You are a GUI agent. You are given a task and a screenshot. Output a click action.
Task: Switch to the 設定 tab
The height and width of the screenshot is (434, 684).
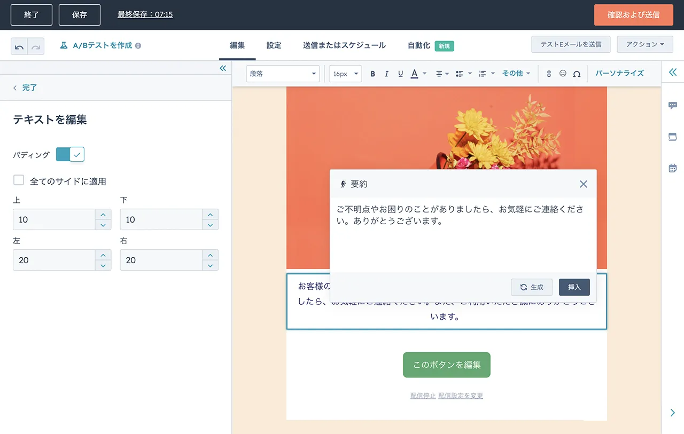coord(274,45)
